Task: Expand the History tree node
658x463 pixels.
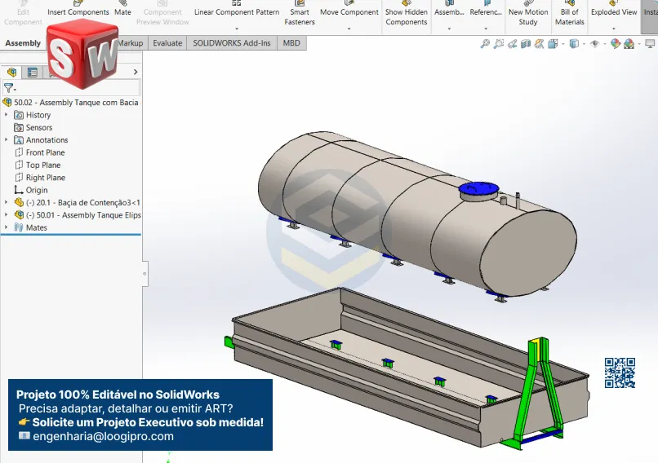Action: click(x=7, y=115)
